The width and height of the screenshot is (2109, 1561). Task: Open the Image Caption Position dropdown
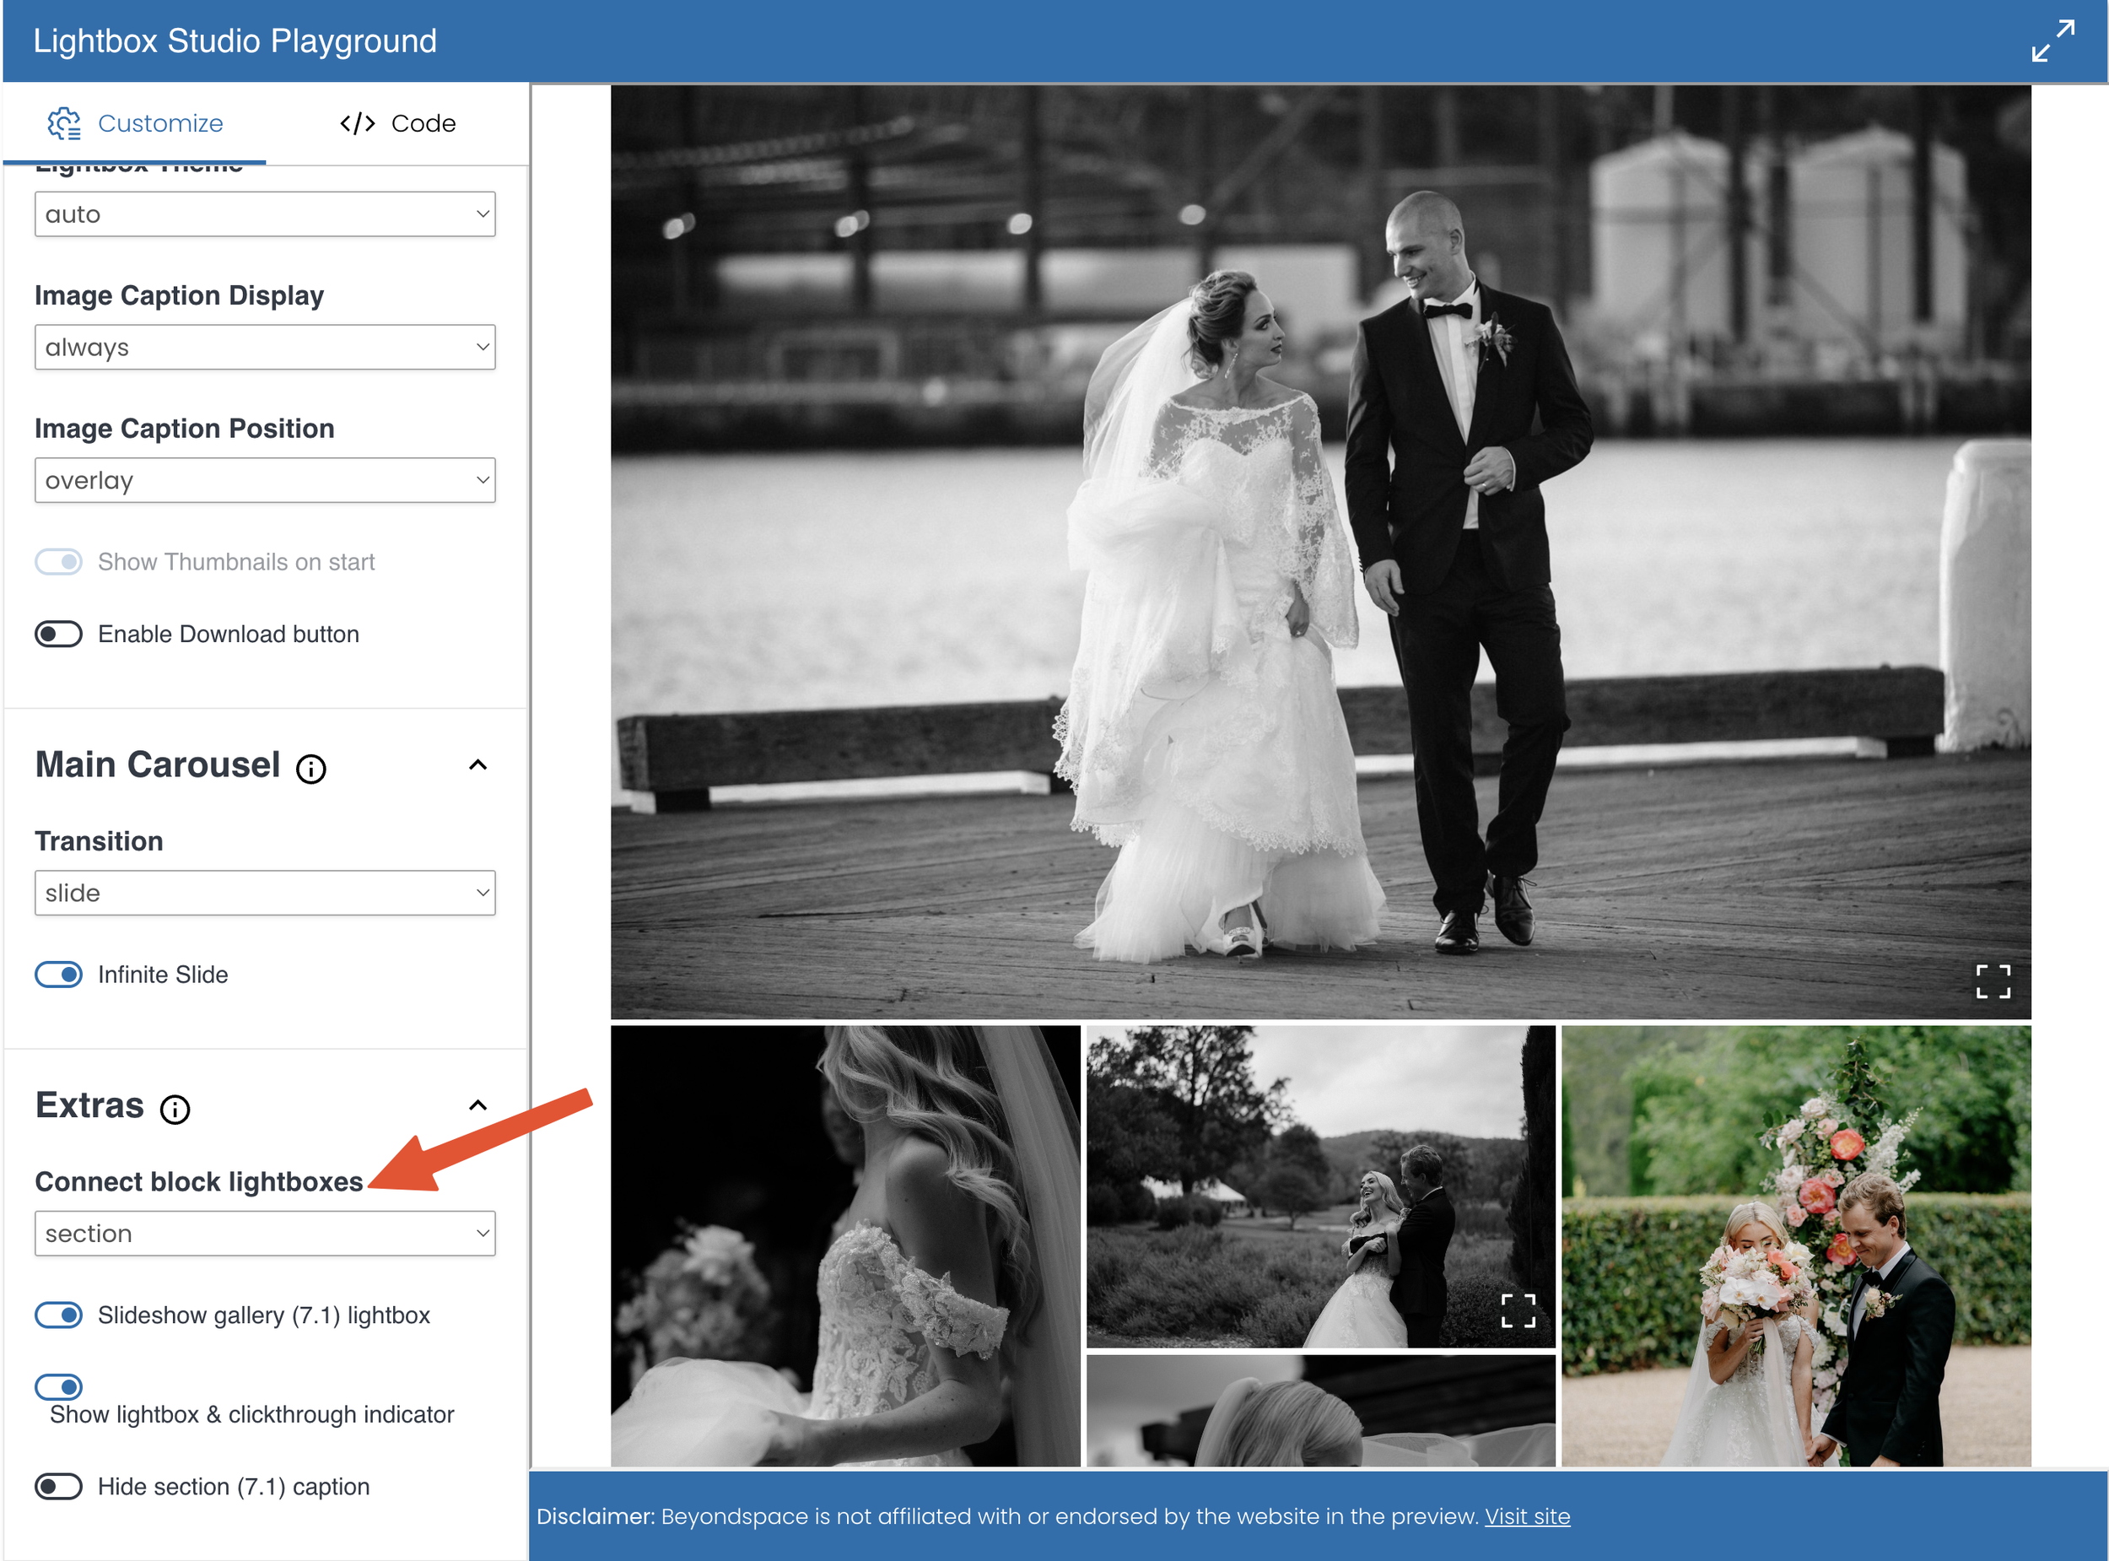point(264,480)
